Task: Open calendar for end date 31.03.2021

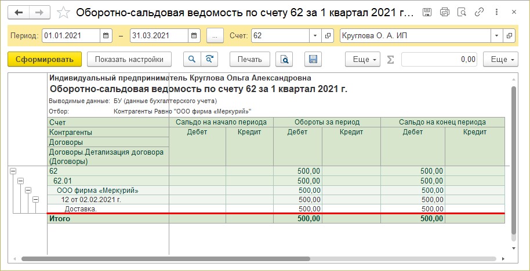Action: coord(194,36)
